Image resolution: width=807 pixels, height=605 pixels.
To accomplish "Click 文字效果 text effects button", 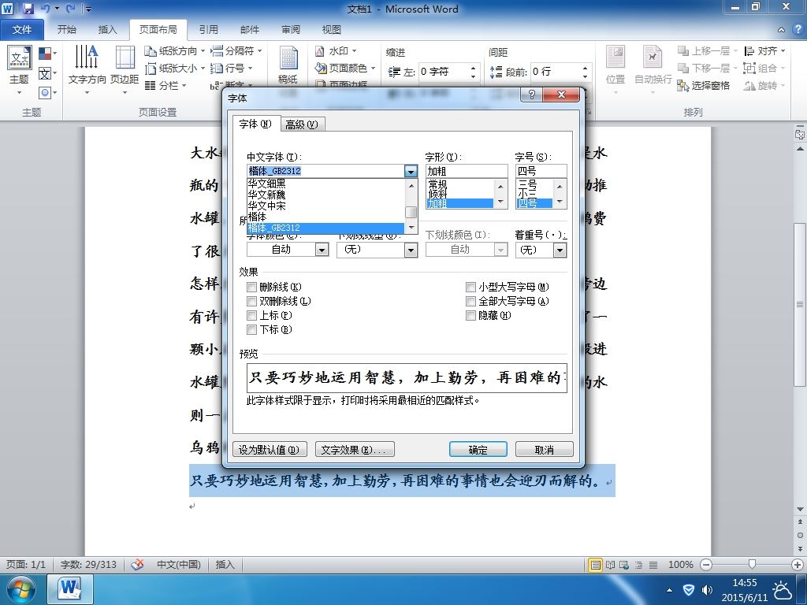I will (355, 450).
